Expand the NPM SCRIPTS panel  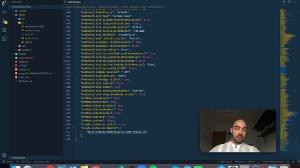pyautogui.click(x=36, y=158)
